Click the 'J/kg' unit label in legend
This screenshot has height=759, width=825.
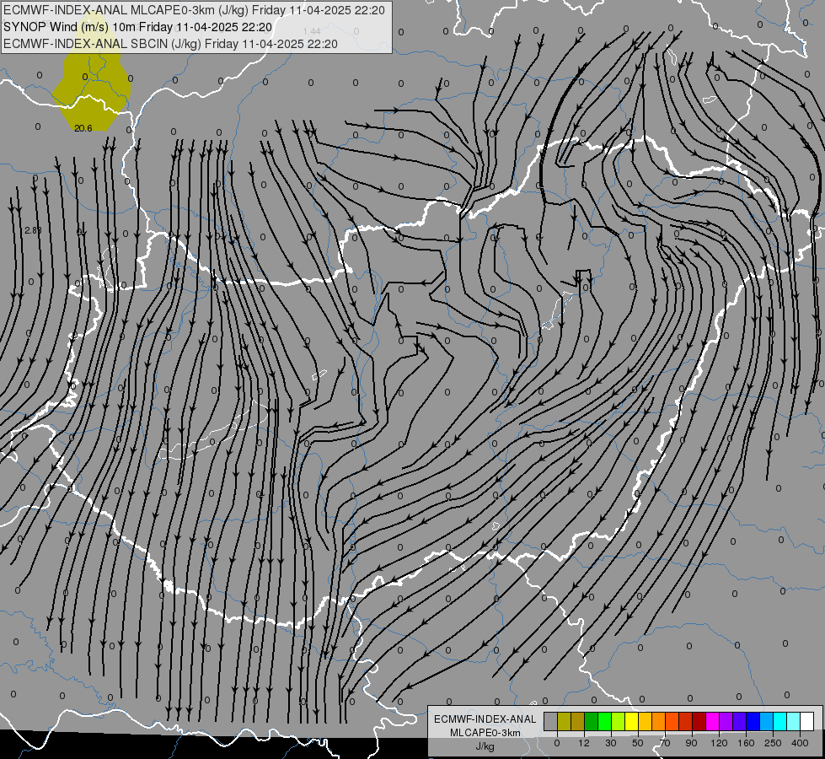485,746
